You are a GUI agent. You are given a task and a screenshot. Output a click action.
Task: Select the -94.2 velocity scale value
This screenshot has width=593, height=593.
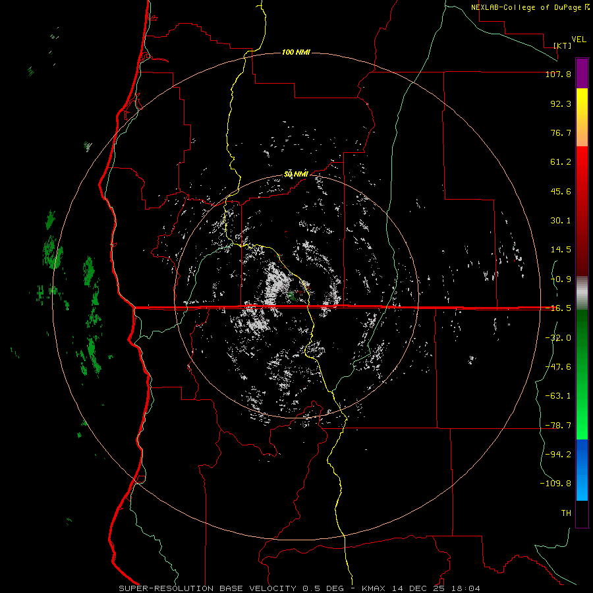tap(558, 455)
